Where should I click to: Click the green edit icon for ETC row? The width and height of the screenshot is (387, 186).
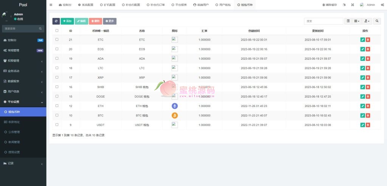(362, 40)
